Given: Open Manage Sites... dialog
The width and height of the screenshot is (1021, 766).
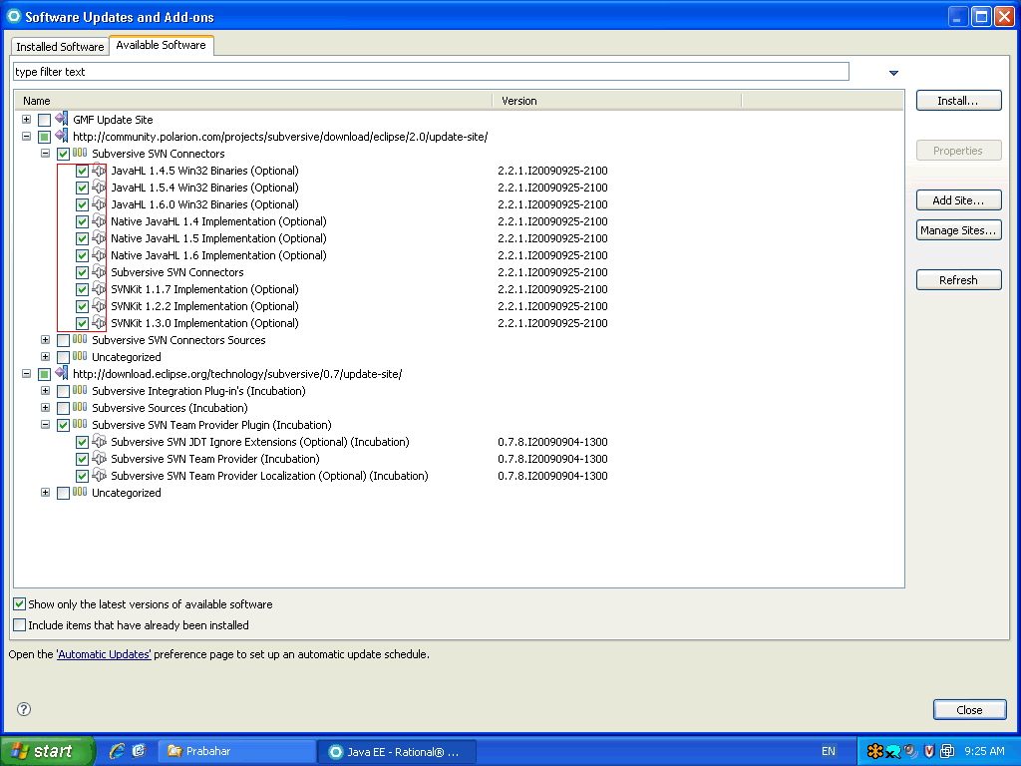Looking at the screenshot, I should tap(958, 230).
